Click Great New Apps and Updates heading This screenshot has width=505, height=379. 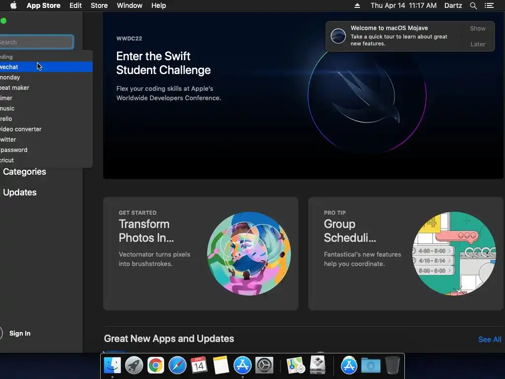tap(169, 339)
